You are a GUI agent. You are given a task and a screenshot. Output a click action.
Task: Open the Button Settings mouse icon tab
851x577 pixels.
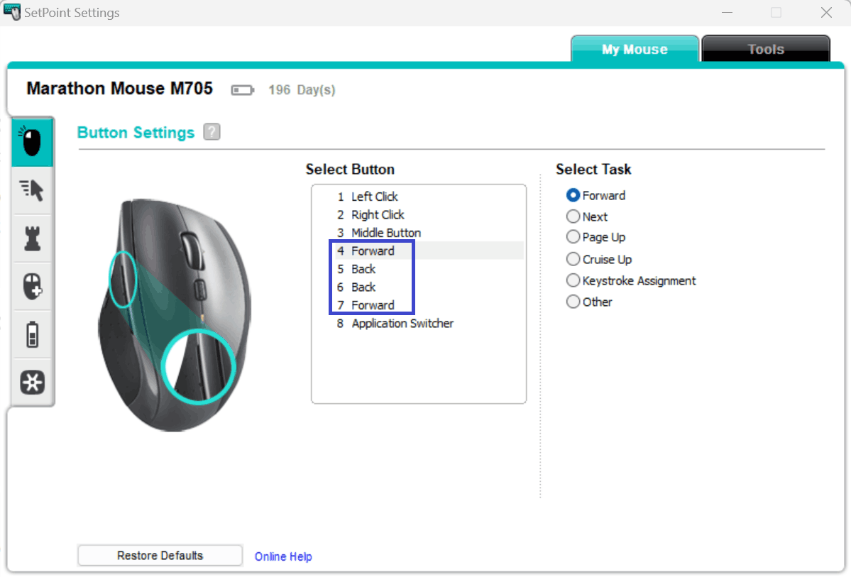pyautogui.click(x=33, y=142)
